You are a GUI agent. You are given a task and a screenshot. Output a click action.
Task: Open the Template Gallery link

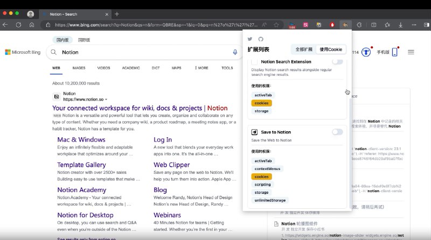[x=81, y=165]
